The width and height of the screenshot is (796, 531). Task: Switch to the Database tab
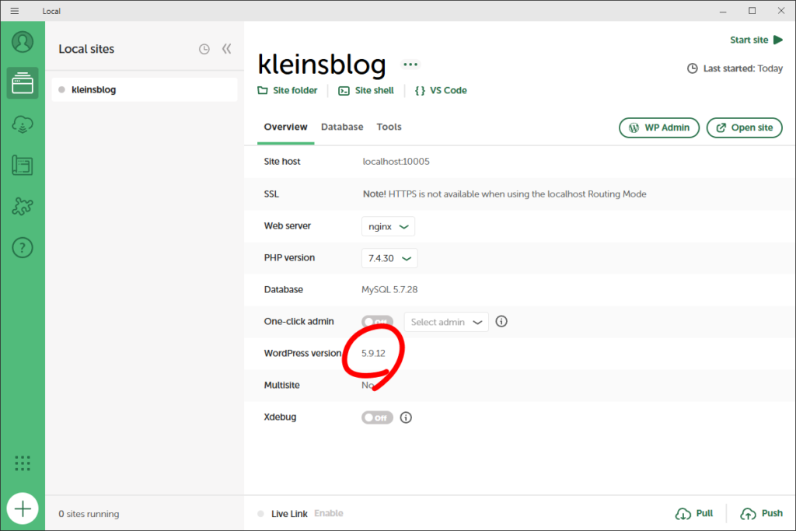(x=342, y=127)
